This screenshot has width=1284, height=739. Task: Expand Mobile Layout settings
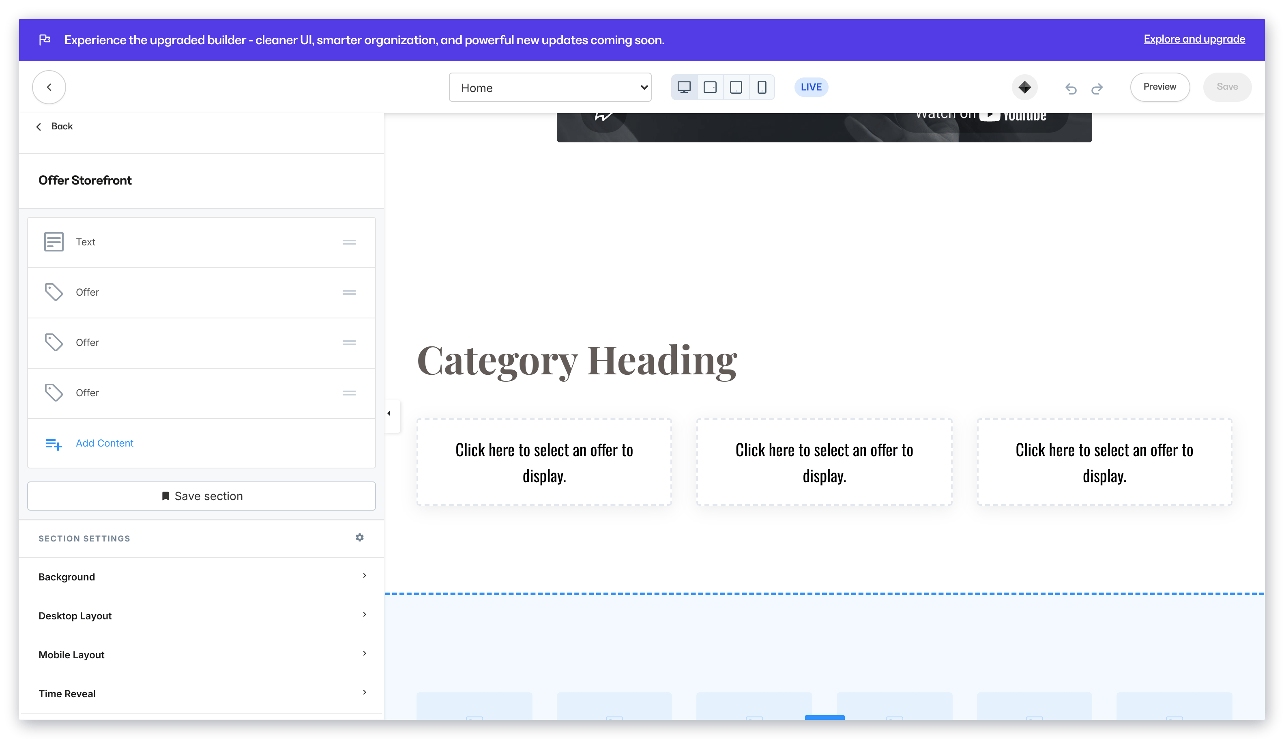click(202, 654)
